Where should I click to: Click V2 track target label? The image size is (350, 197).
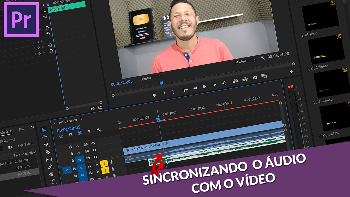78,153
